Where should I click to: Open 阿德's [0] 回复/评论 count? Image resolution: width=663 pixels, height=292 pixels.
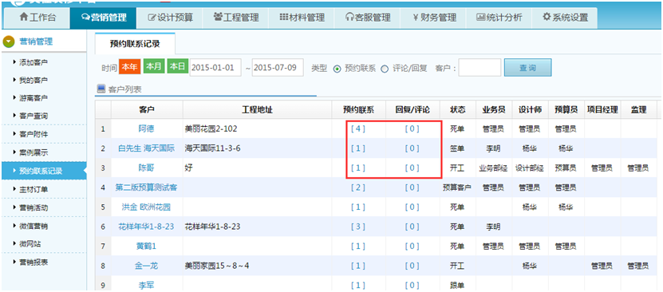pos(412,129)
